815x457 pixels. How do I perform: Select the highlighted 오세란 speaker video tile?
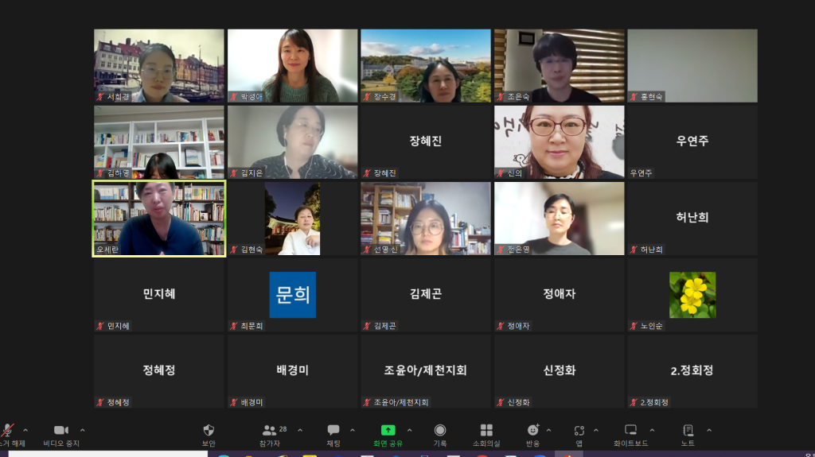159,219
